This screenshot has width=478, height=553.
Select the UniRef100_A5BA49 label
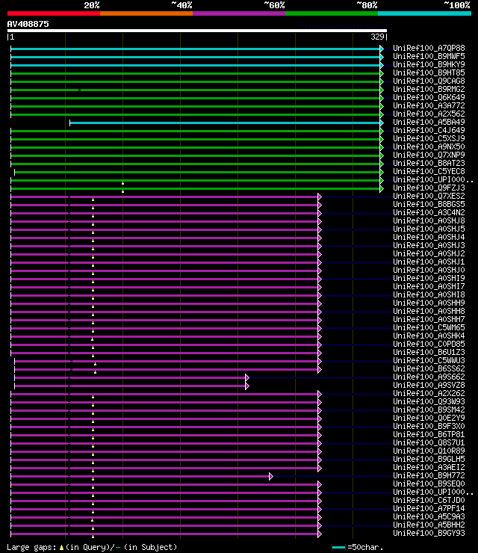tap(429, 122)
